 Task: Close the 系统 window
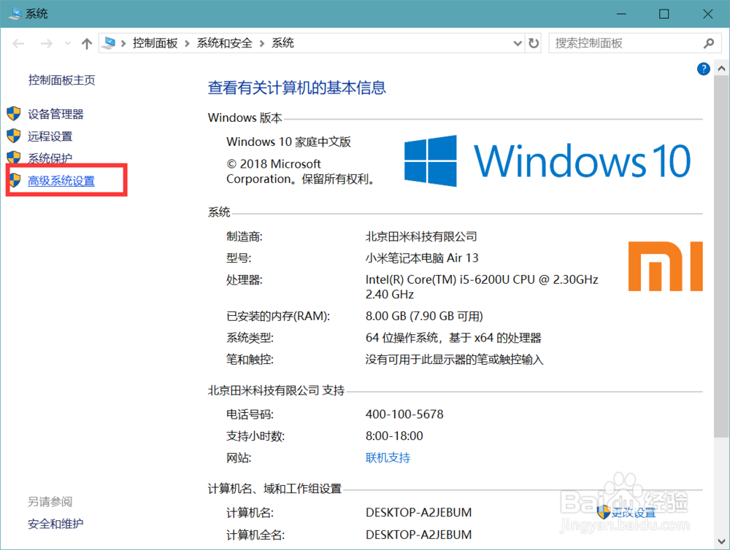click(x=707, y=14)
